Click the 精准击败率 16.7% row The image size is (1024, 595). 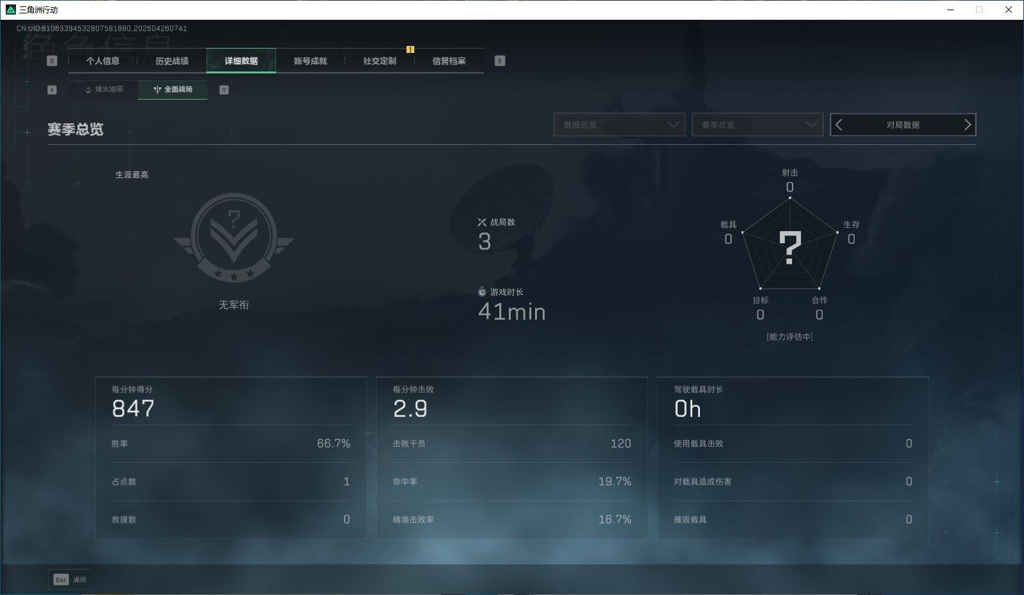[512, 520]
